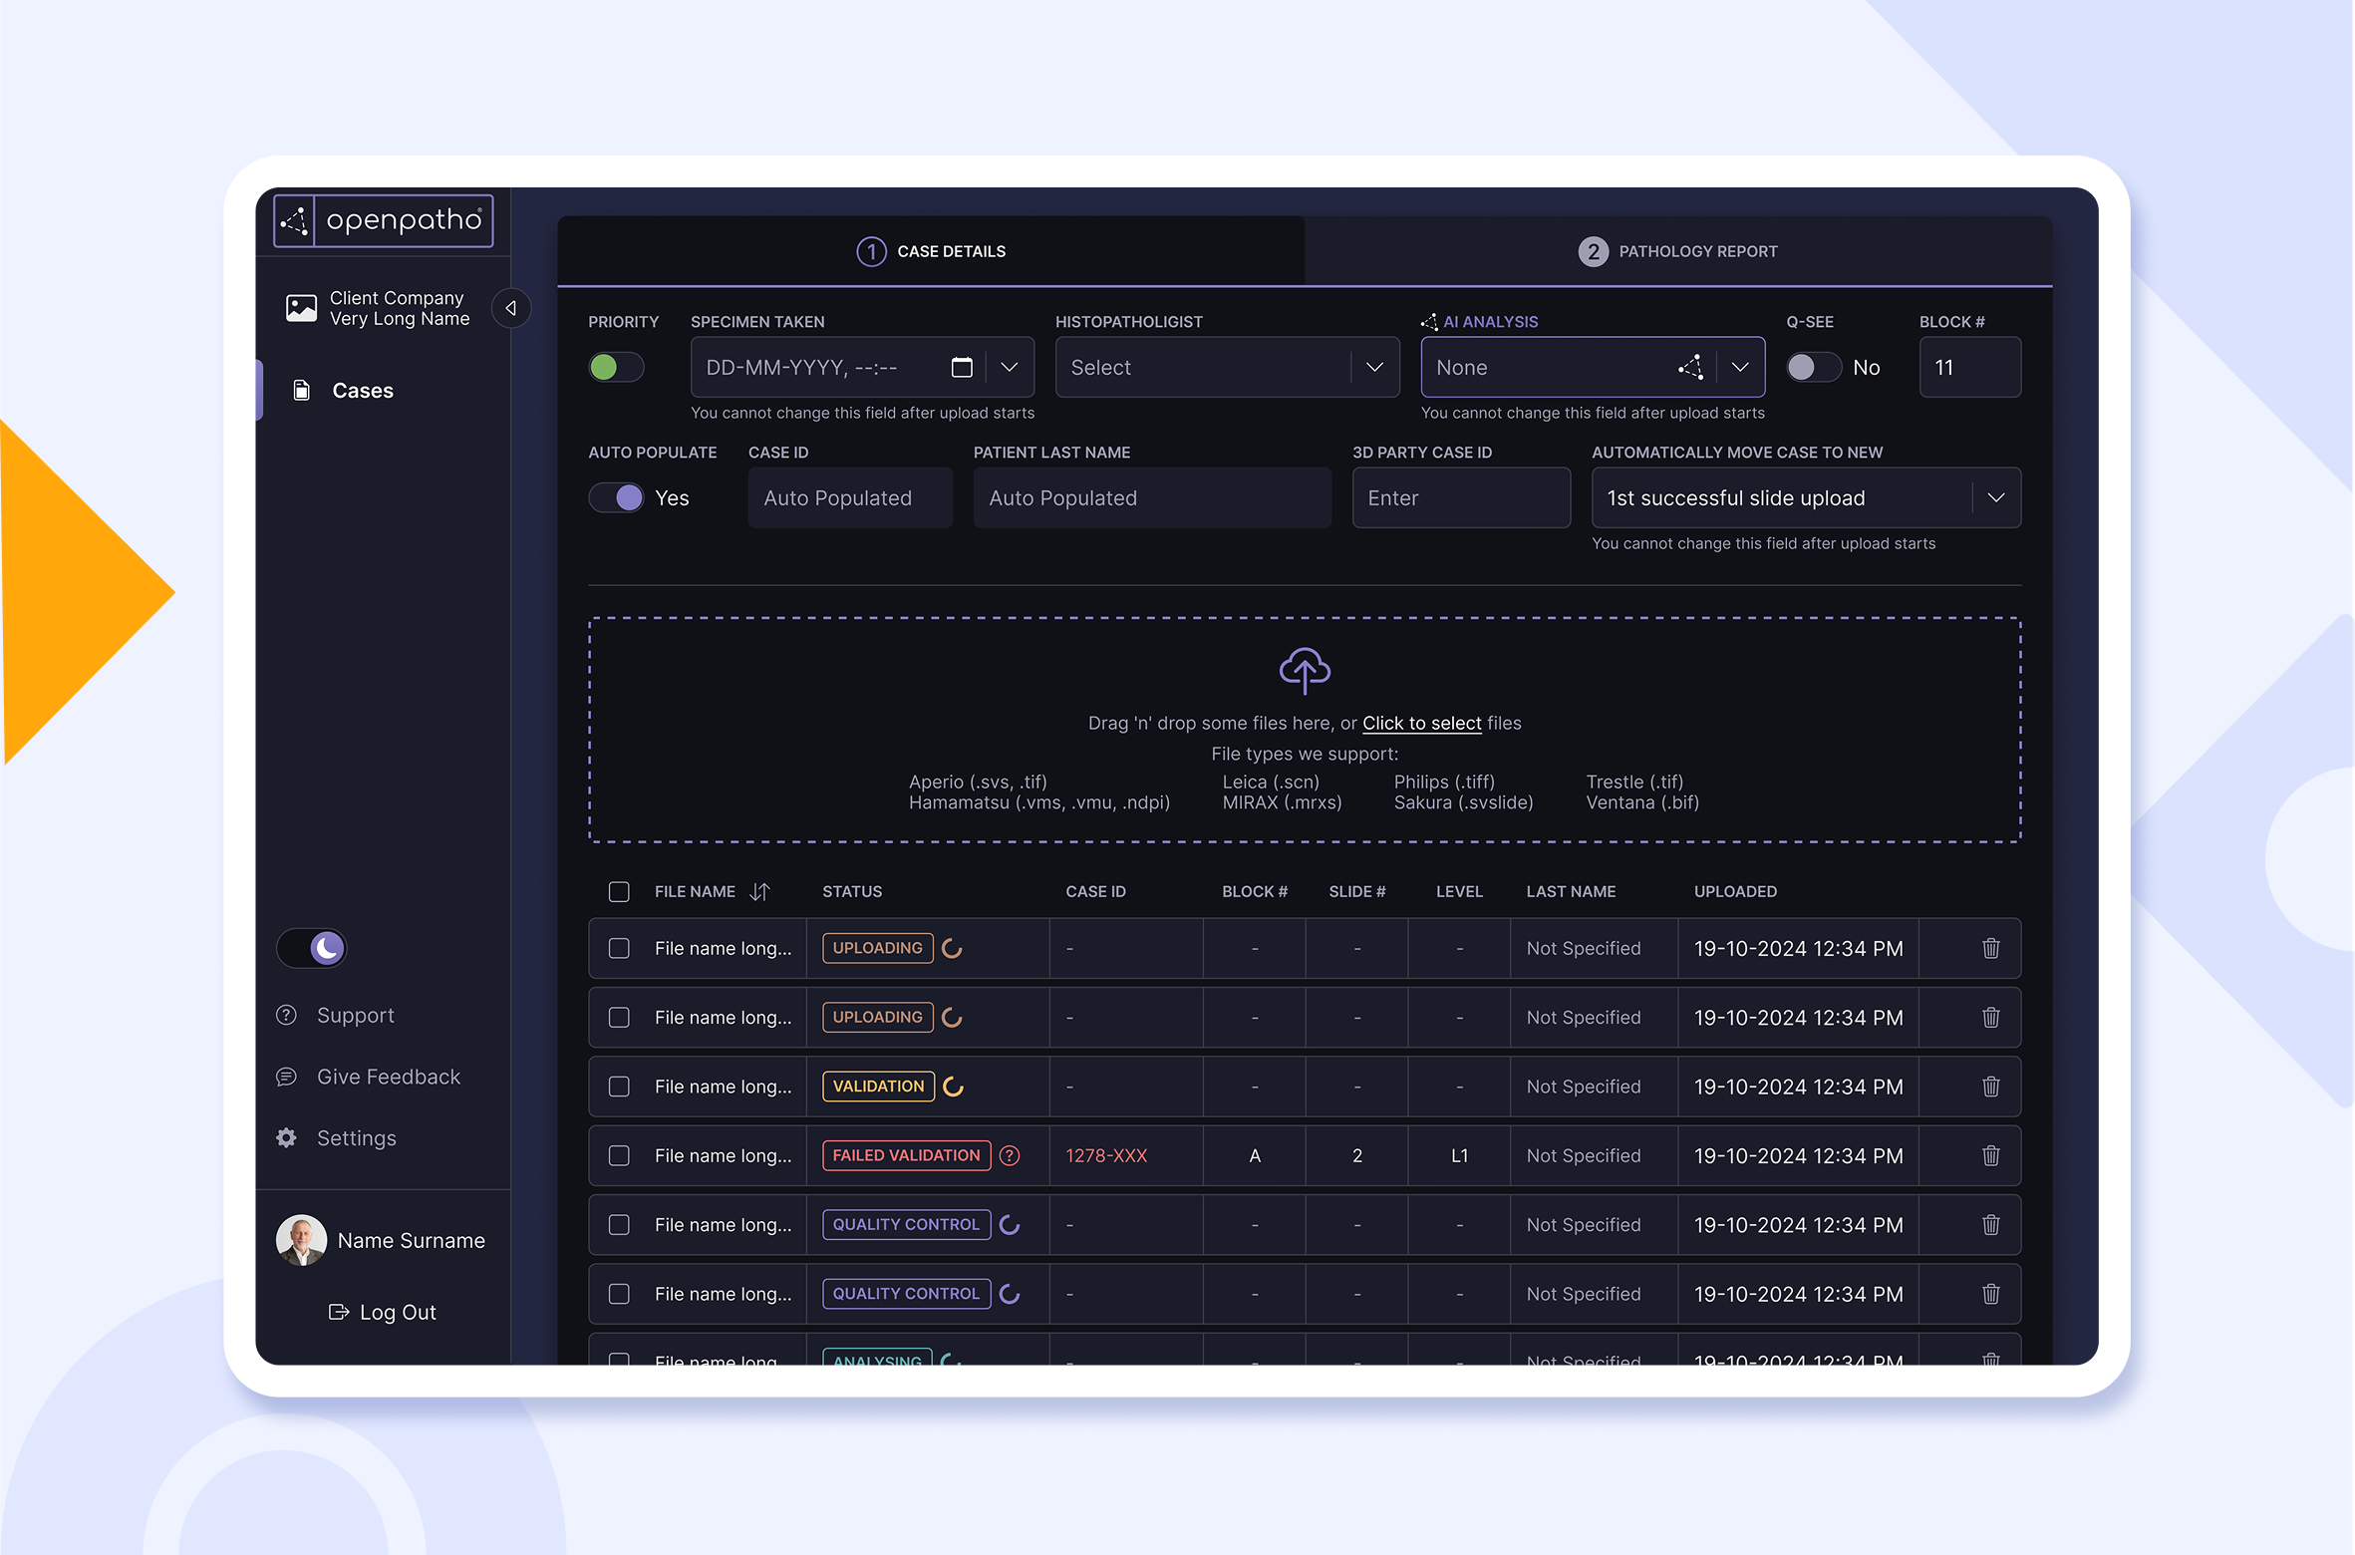
Task: Expand the Histopathologist Select dropdown
Action: (x=1227, y=367)
